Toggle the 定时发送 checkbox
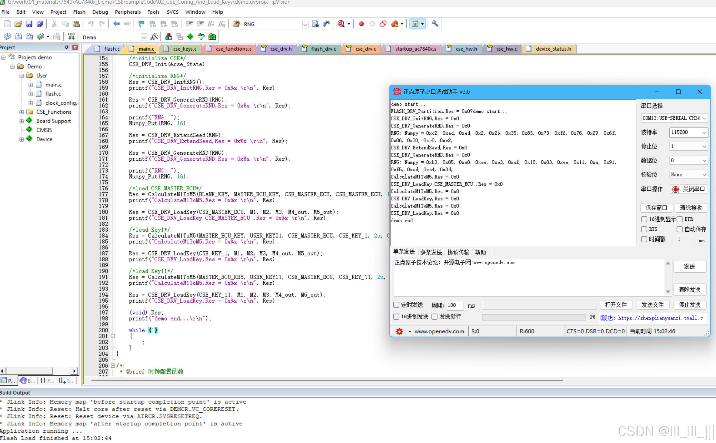Image resolution: width=716 pixels, height=443 pixels. [396, 305]
